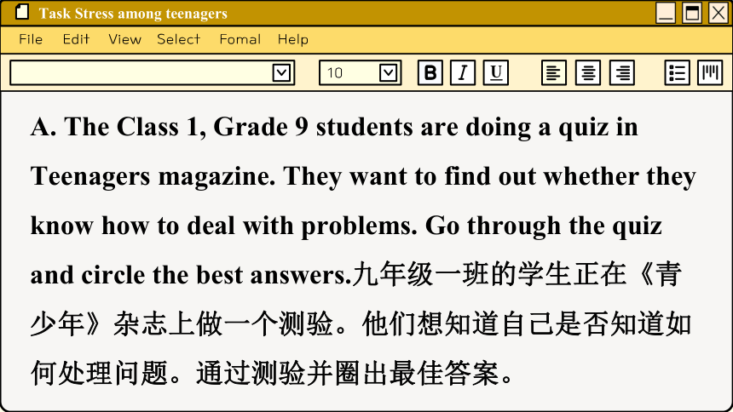Open the View menu
Screen dimensions: 733x412
124,39
